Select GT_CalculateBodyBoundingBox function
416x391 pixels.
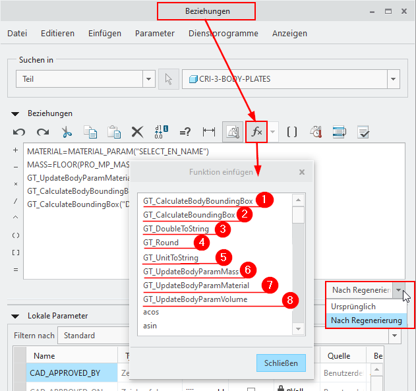point(198,201)
